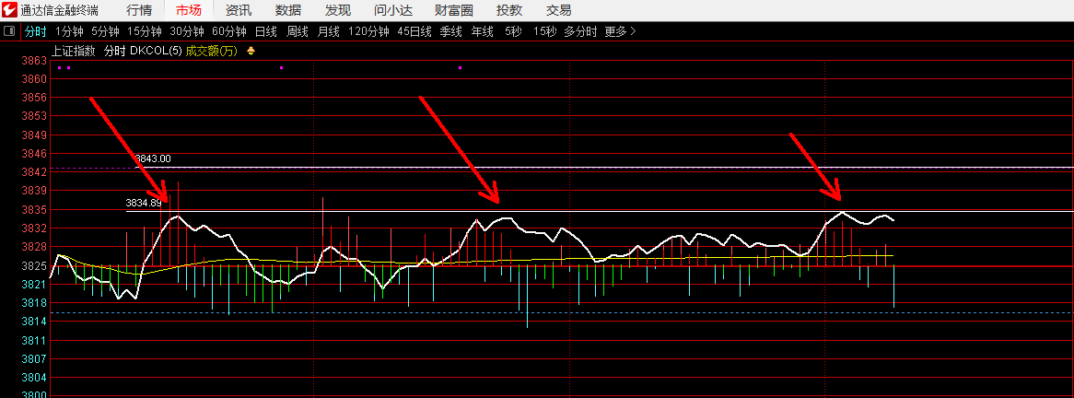Image resolution: width=1074 pixels, height=398 pixels.
Task: Click the 通达信金融终端 title text
Action: point(59,10)
